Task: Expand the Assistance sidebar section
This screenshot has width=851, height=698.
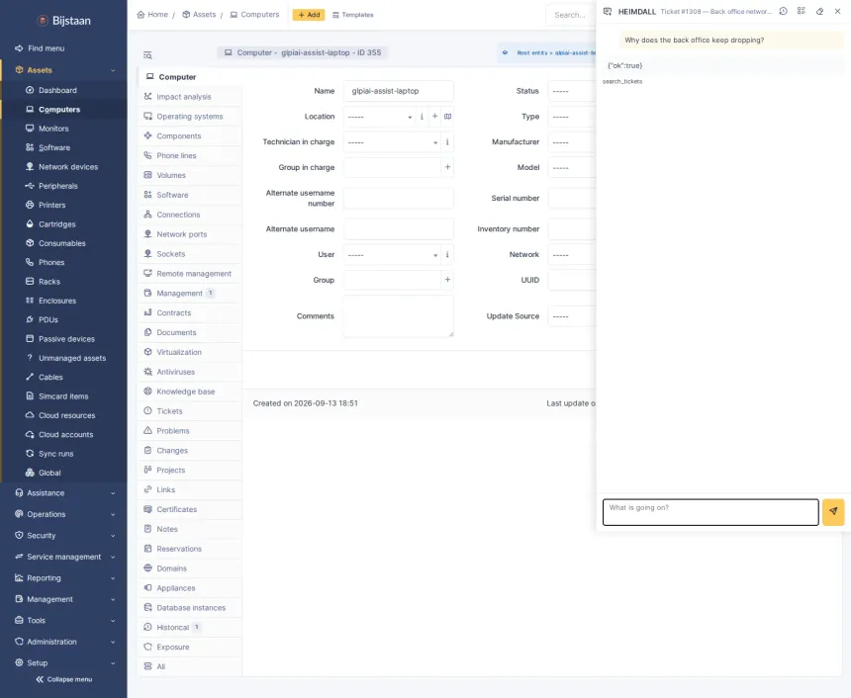Action: pos(64,493)
